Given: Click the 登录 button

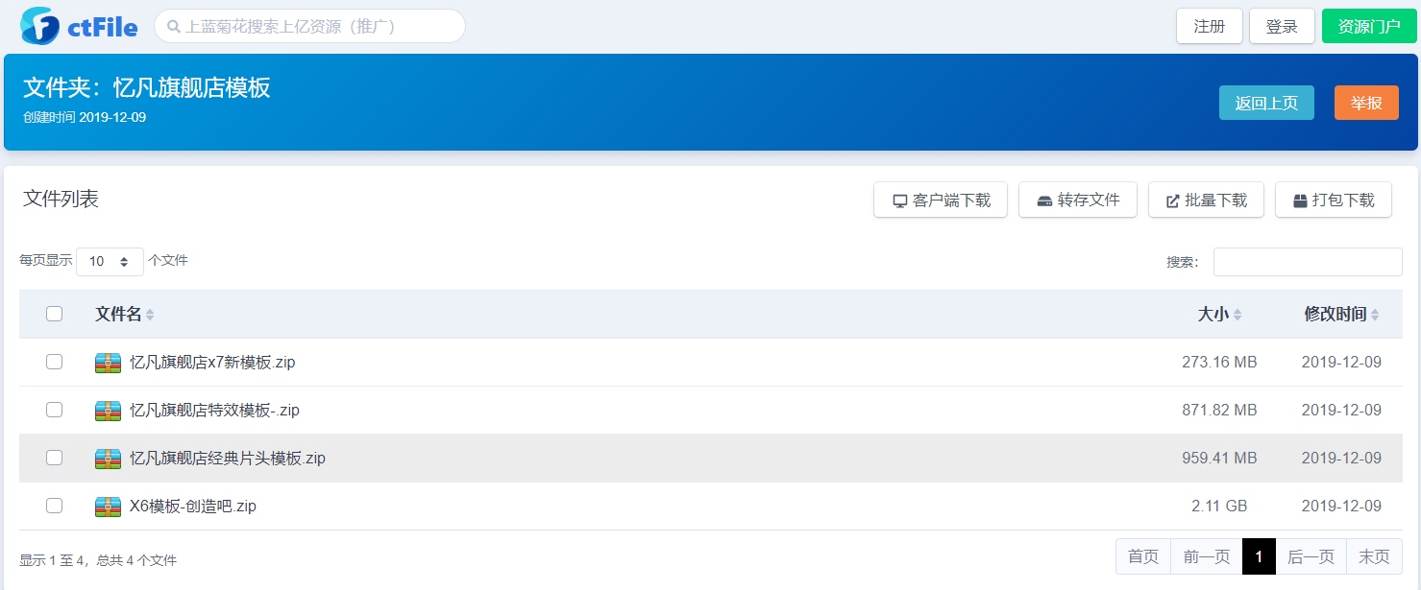Looking at the screenshot, I should (x=1282, y=27).
